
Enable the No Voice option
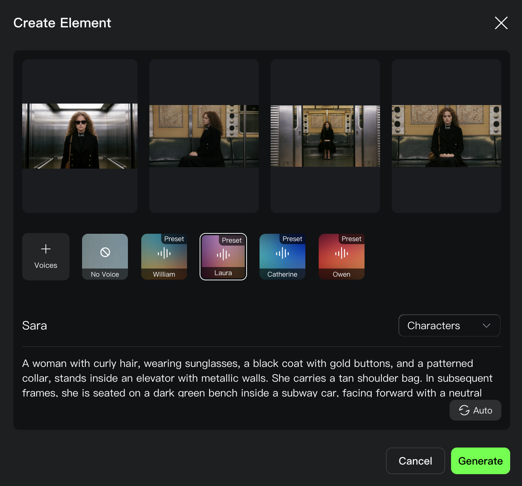click(x=105, y=256)
